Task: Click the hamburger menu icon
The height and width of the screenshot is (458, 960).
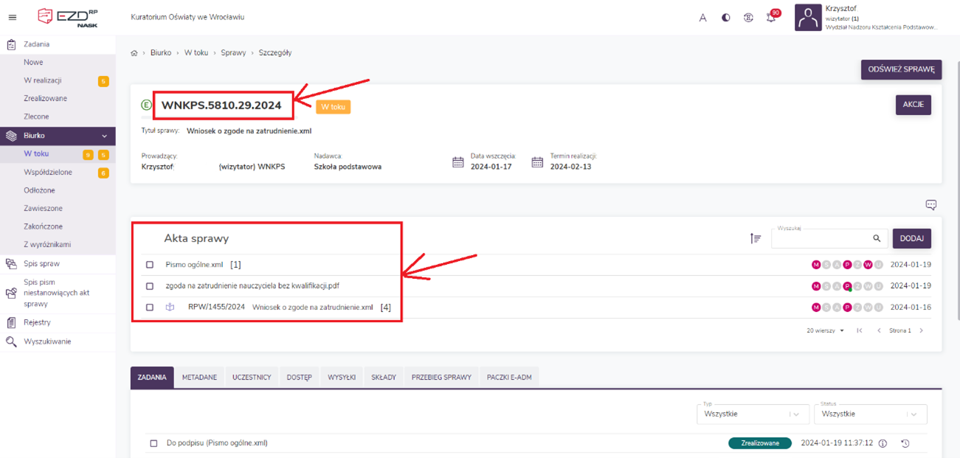Action: pos(12,18)
